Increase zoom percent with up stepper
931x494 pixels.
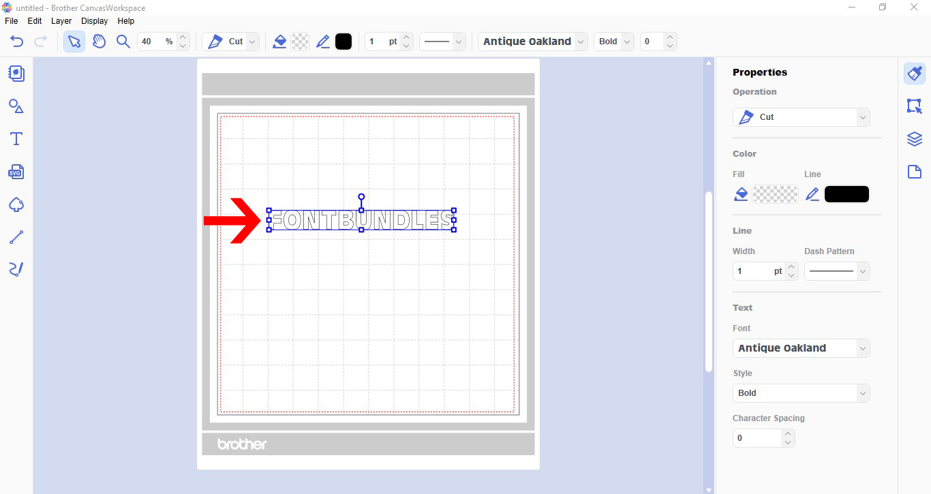[183, 37]
